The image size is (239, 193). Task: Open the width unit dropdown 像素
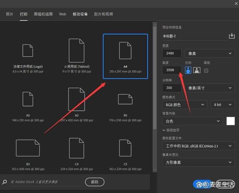point(210,53)
